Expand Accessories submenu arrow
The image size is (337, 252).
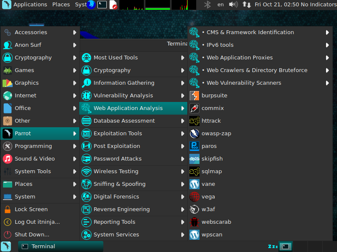coord(75,32)
